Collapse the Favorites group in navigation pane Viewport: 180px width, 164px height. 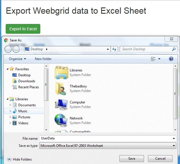(x=7, y=69)
